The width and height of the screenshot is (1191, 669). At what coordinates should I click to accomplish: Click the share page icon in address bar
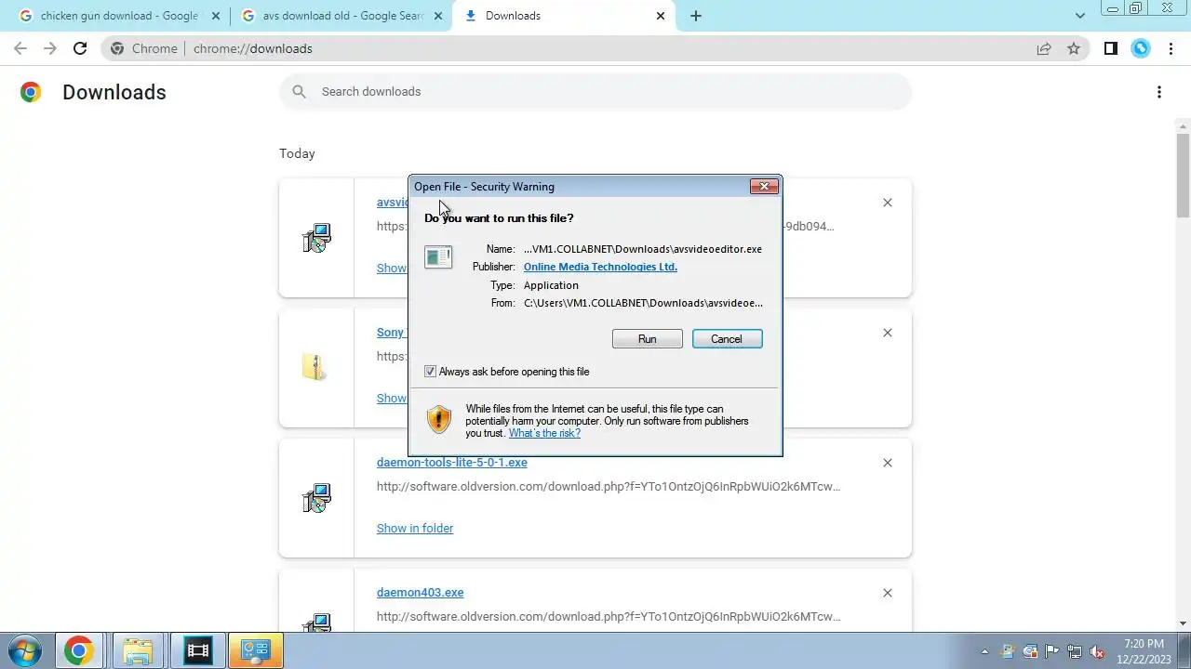pyautogui.click(x=1044, y=48)
